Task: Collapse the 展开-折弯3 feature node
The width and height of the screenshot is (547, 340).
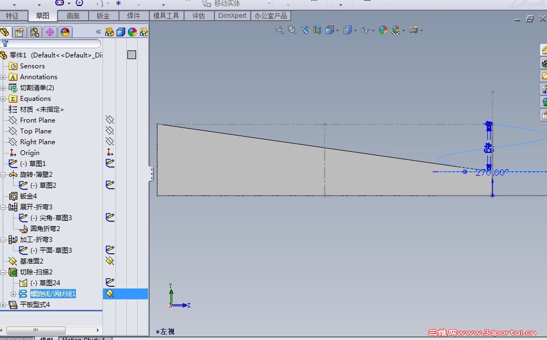Action: (3, 207)
